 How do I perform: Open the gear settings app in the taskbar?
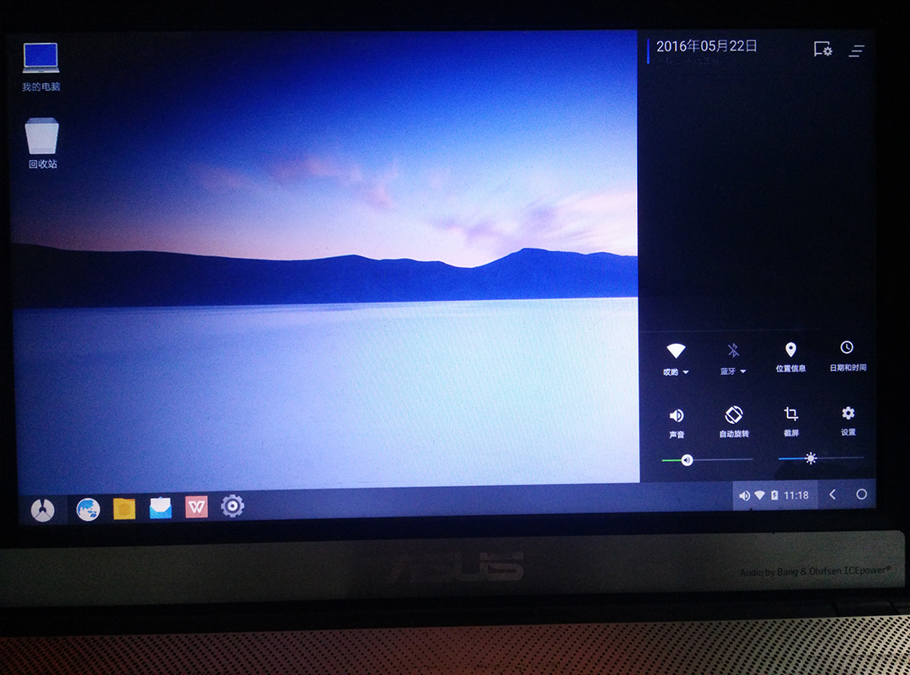[233, 506]
